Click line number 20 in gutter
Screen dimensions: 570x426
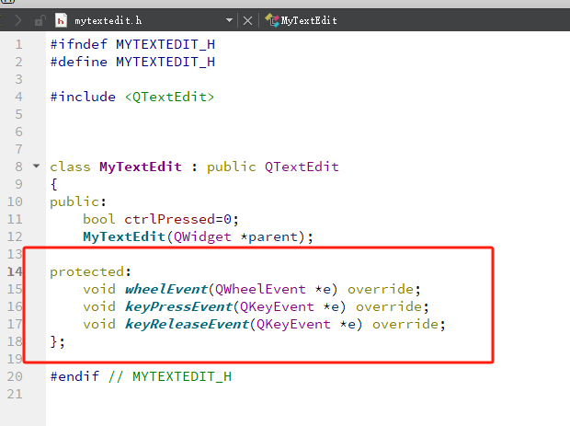[x=15, y=376]
